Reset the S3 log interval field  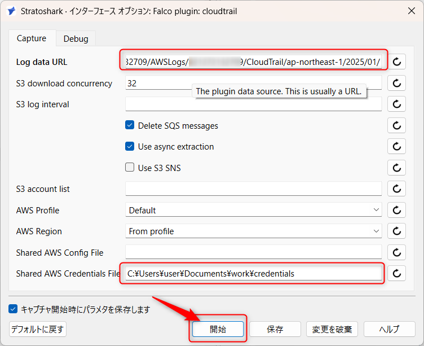tap(396, 104)
